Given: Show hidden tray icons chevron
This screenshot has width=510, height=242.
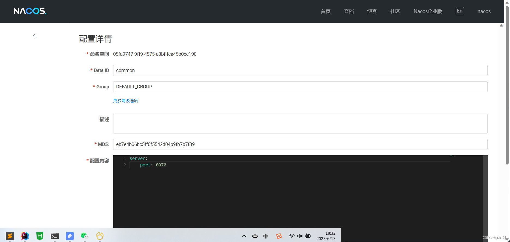Looking at the screenshot, I should [244, 236].
